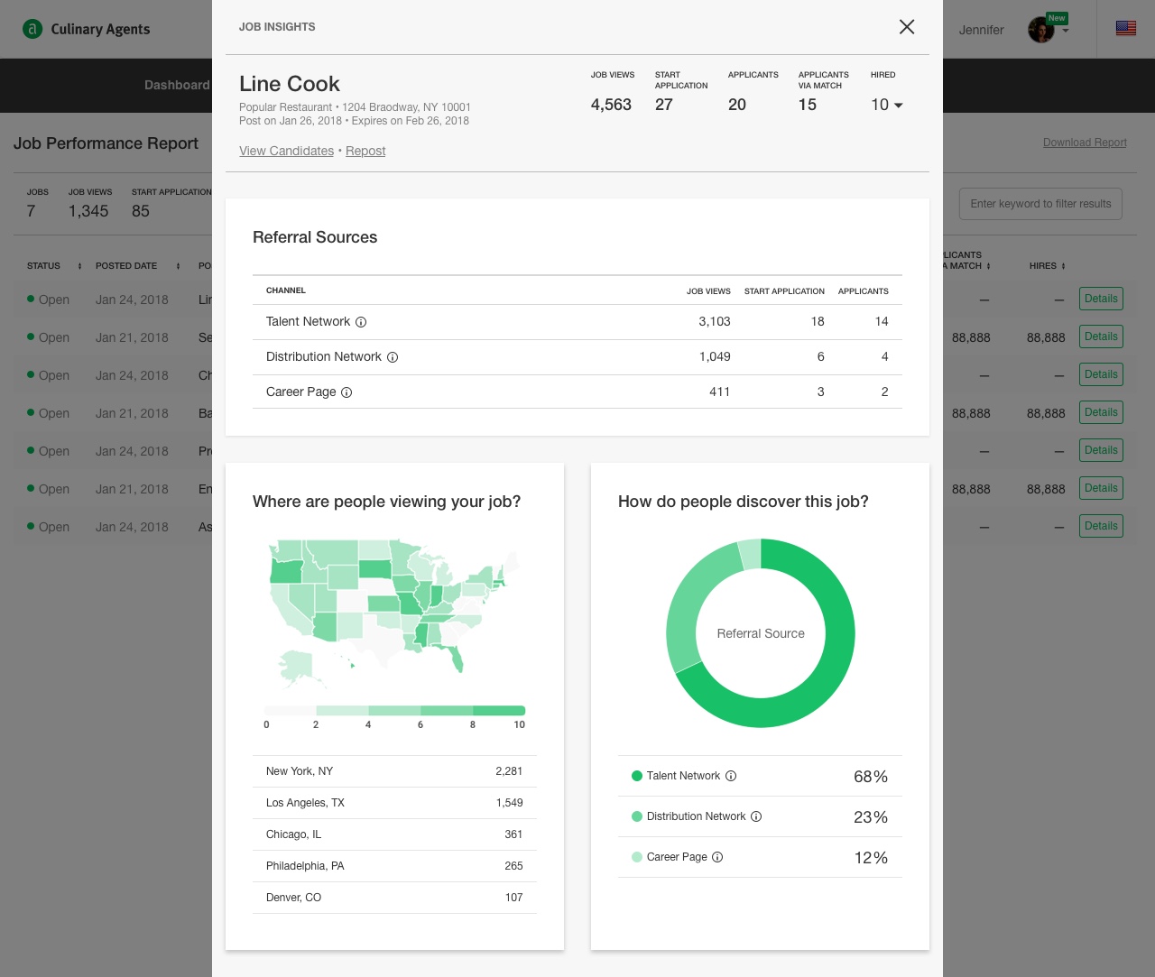The width and height of the screenshot is (1155, 977).
Task: Click the Talent Network info icon in discovery legend
Action: coord(731,776)
